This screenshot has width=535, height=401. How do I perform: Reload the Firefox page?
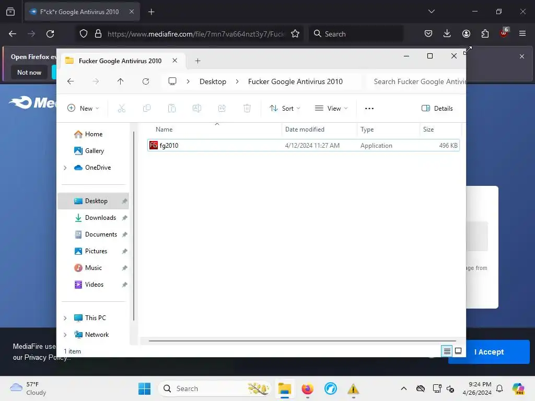point(50,34)
